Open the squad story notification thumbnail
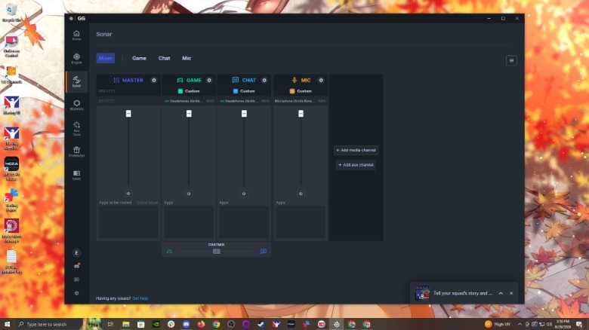This screenshot has width=589, height=330. [x=422, y=293]
